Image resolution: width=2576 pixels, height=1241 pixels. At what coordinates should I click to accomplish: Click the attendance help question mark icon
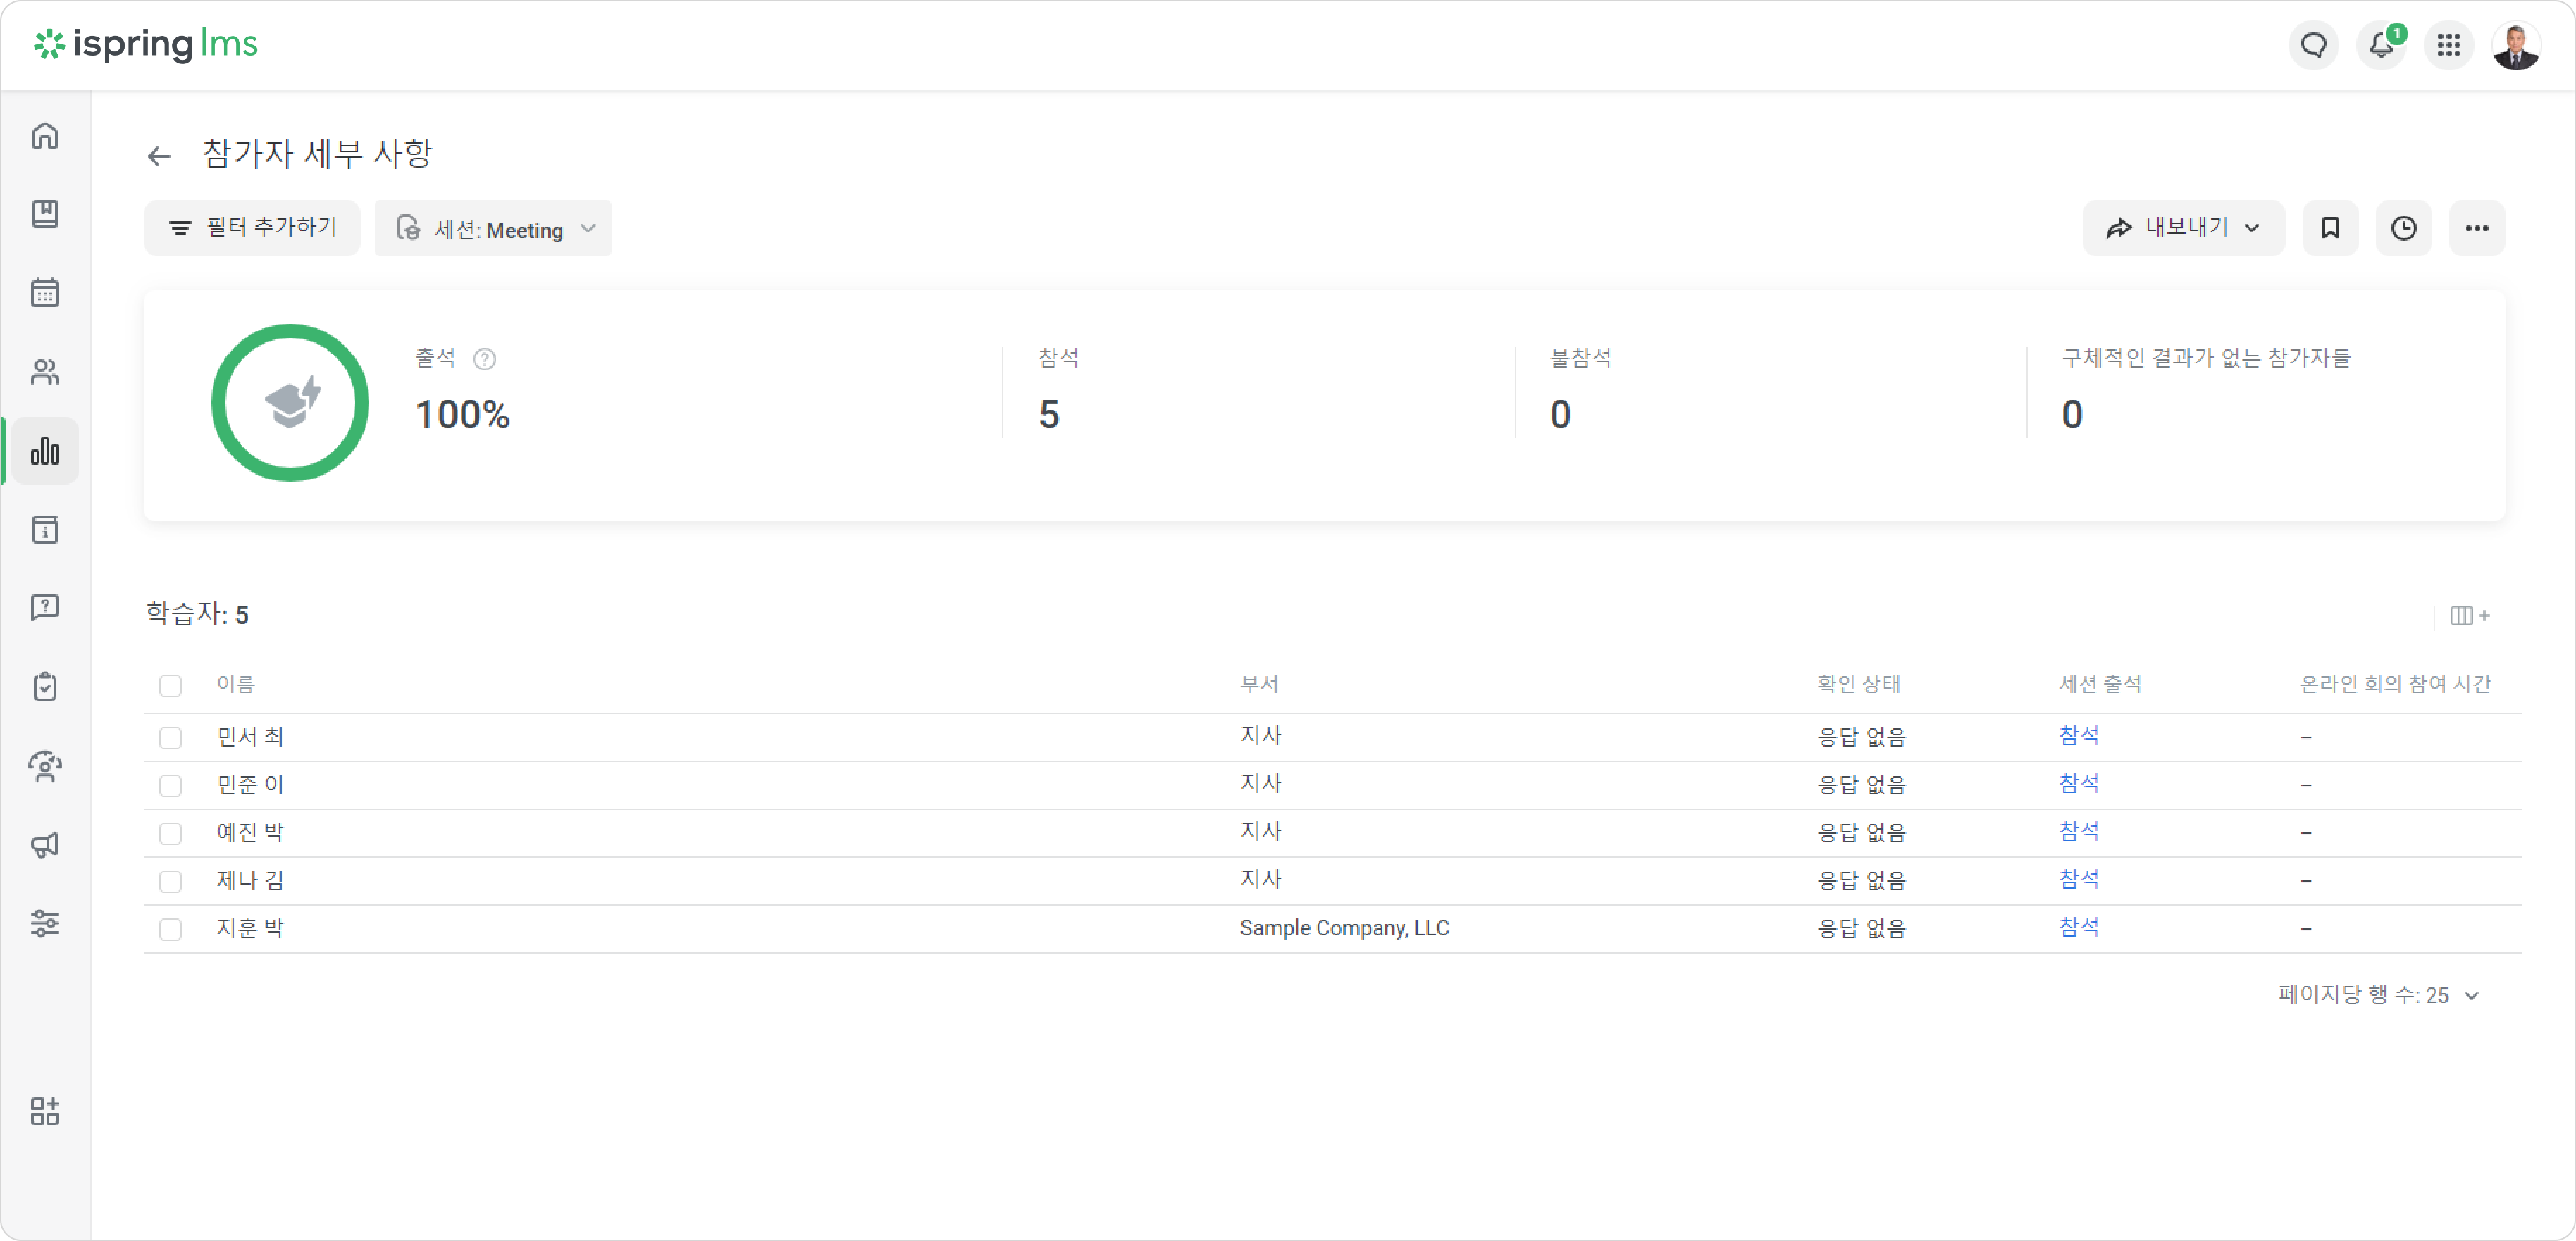[x=485, y=359]
